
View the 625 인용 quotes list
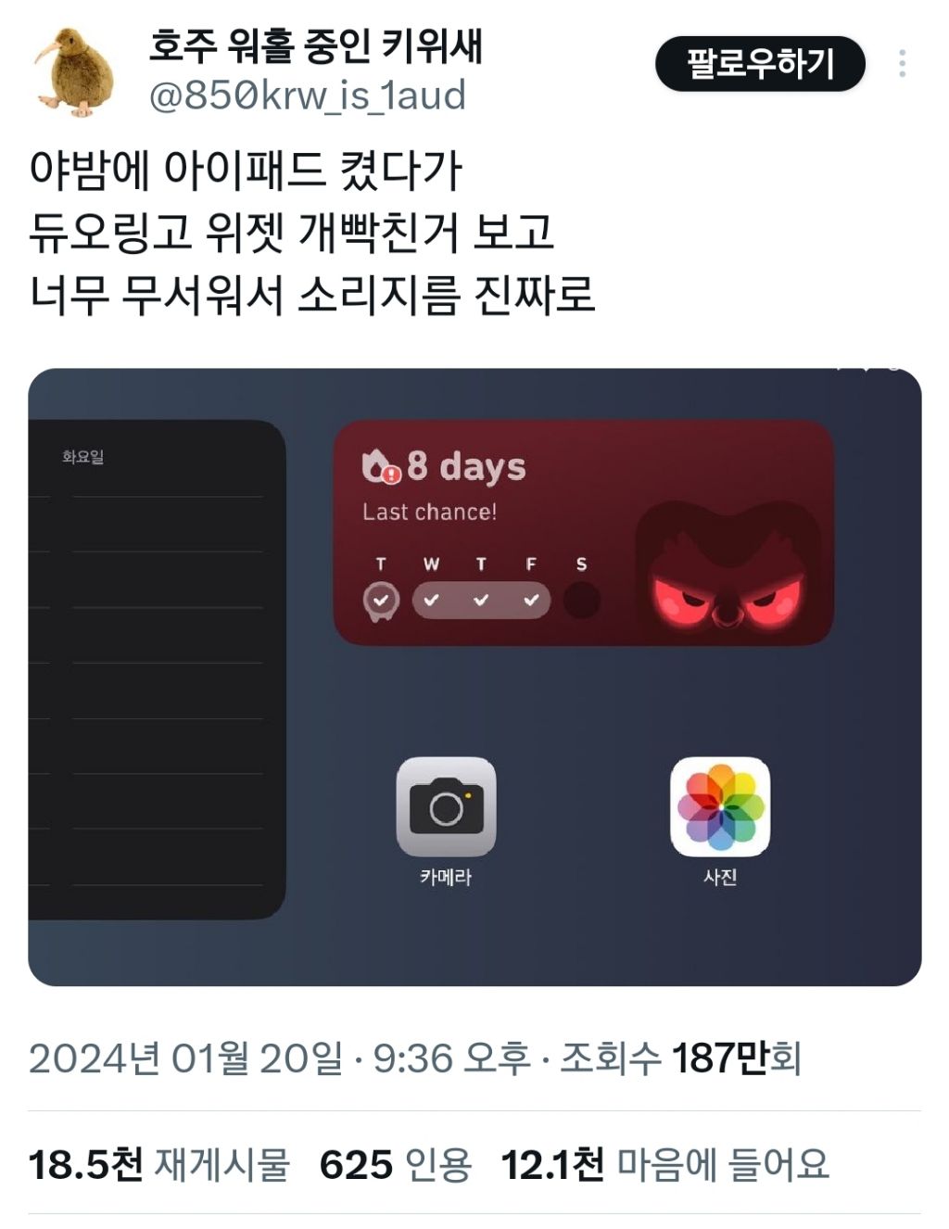[x=396, y=1164]
